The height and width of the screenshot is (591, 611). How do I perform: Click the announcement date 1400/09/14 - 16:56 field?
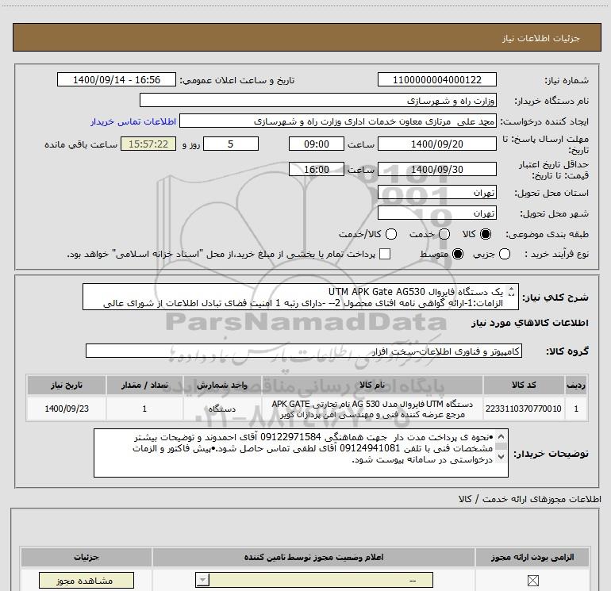coord(117,79)
